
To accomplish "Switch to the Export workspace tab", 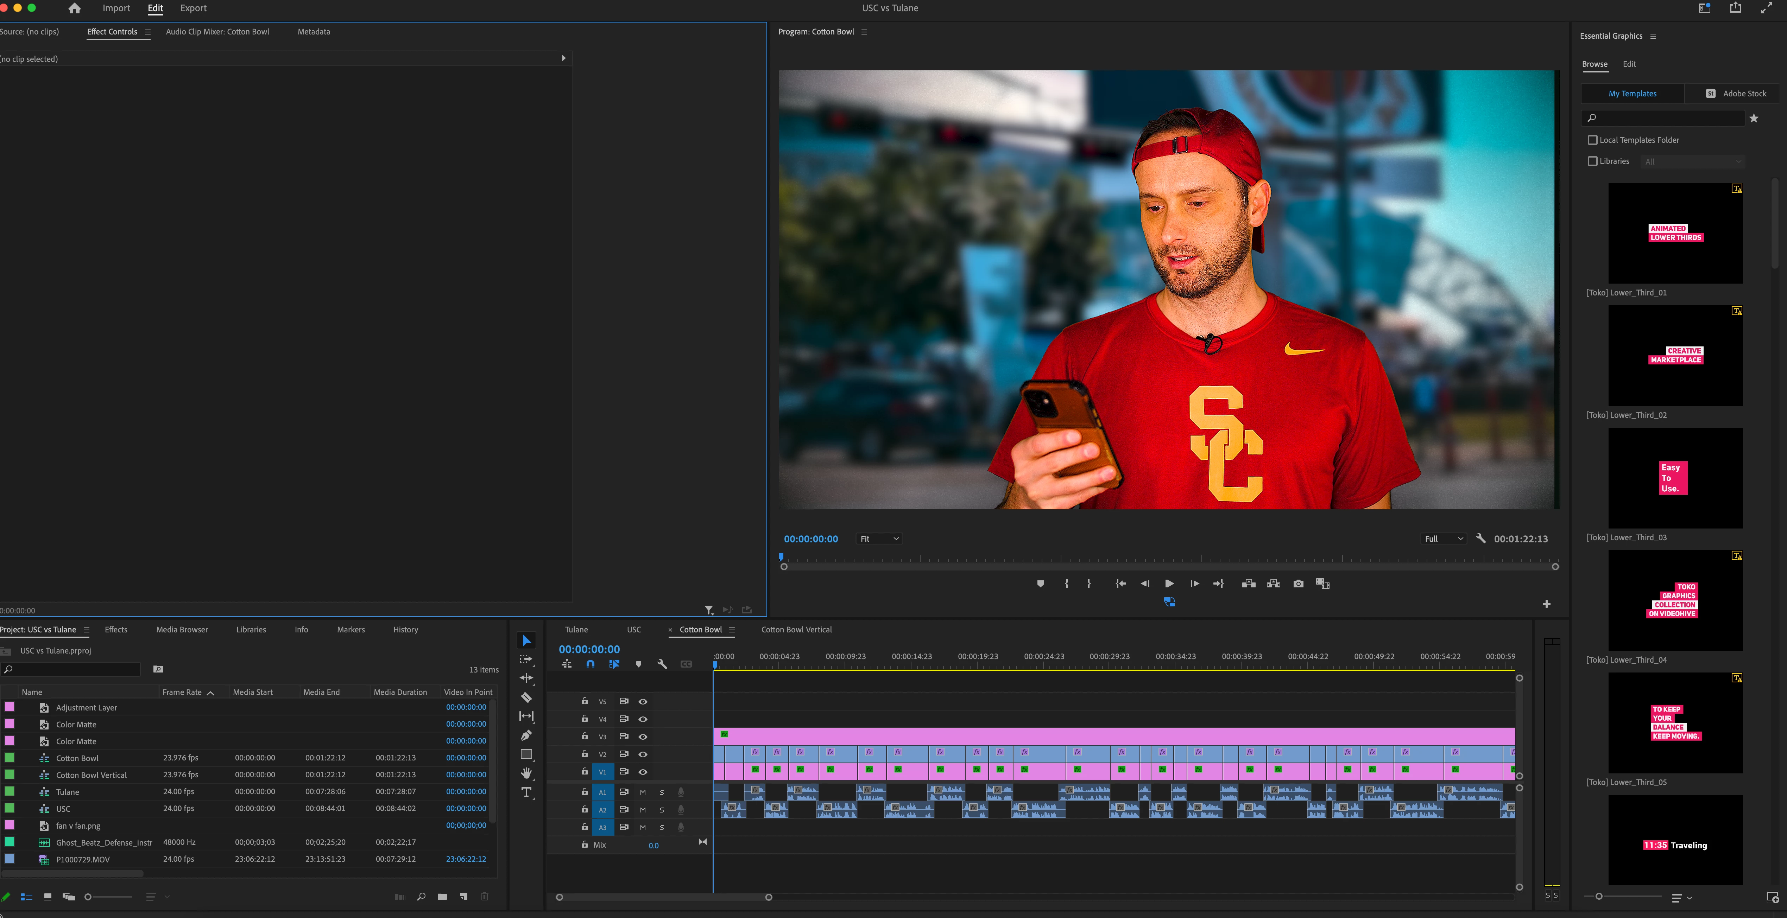I will (193, 8).
